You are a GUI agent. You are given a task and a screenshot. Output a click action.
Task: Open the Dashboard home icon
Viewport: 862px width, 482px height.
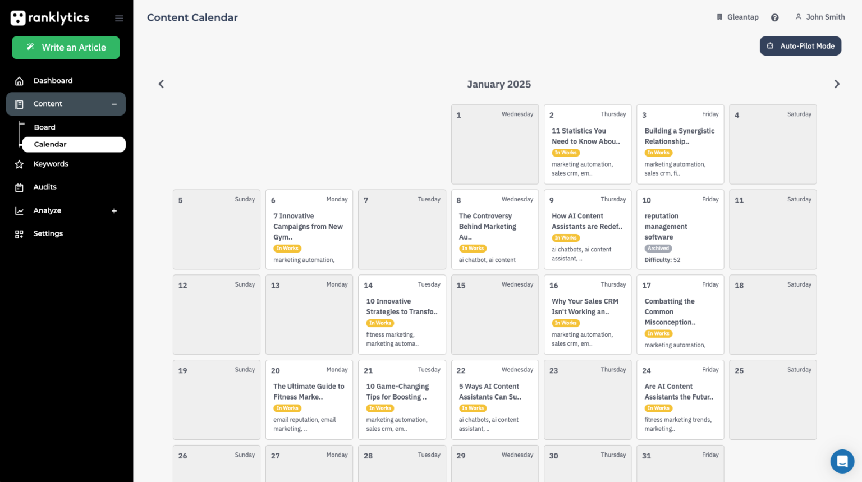tap(19, 80)
